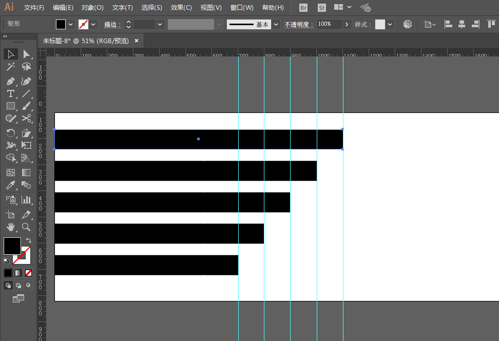The width and height of the screenshot is (499, 341).
Task: Select the Type tool
Action: click(x=10, y=93)
